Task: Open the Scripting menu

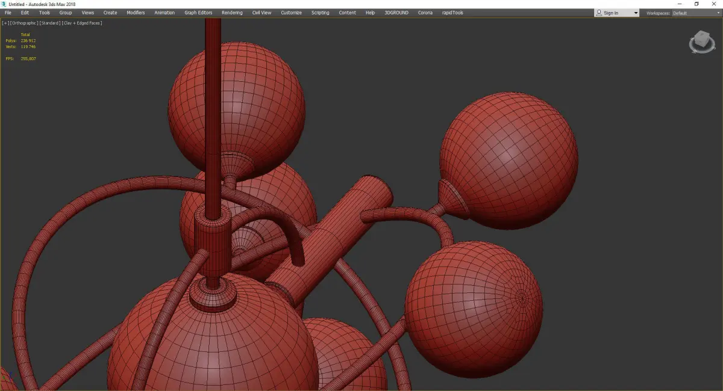Action: pyautogui.click(x=321, y=13)
